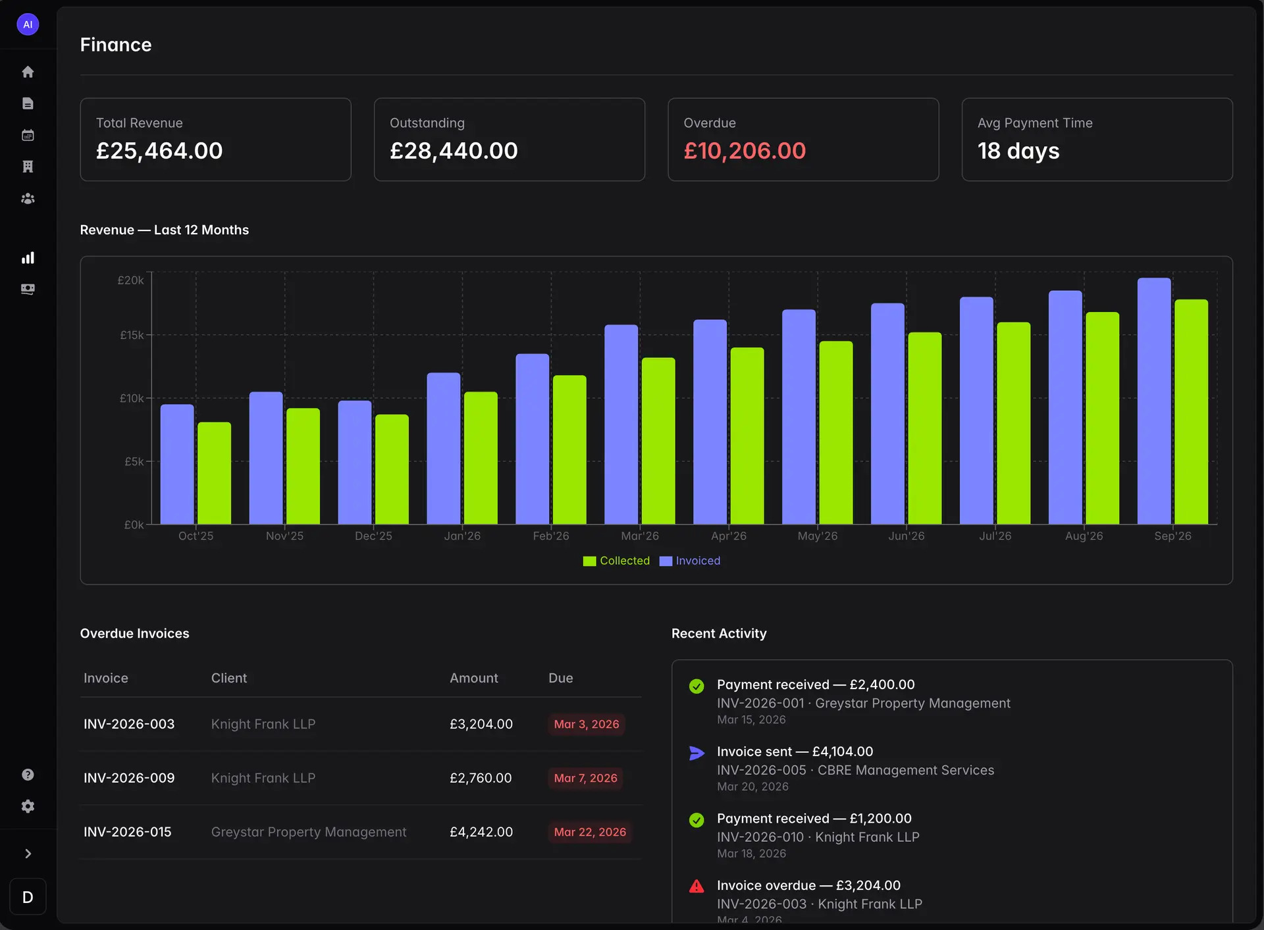
Task: Click the green check beside the £1,200.00 payment
Action: click(697, 820)
